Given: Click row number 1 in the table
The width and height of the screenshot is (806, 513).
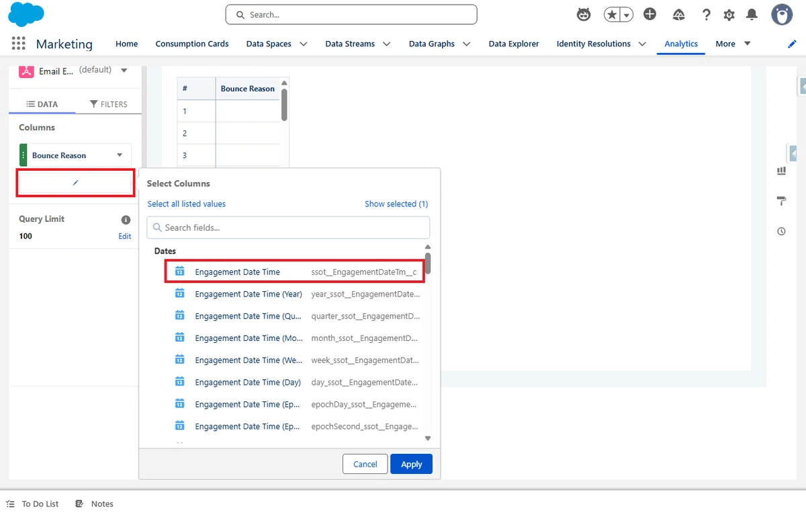Looking at the screenshot, I should coord(185,111).
